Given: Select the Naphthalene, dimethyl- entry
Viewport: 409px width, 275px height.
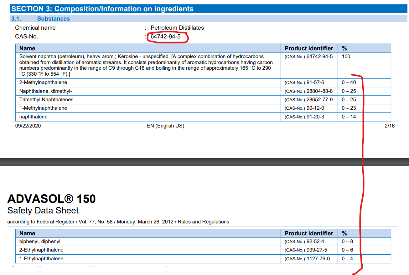Looking at the screenshot, I should (46, 91).
